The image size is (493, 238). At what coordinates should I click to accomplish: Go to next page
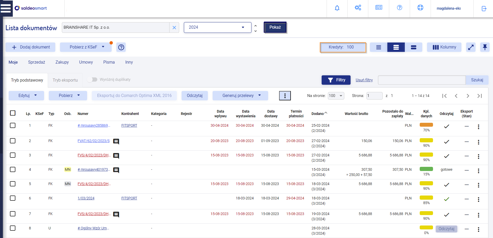coord(468,96)
